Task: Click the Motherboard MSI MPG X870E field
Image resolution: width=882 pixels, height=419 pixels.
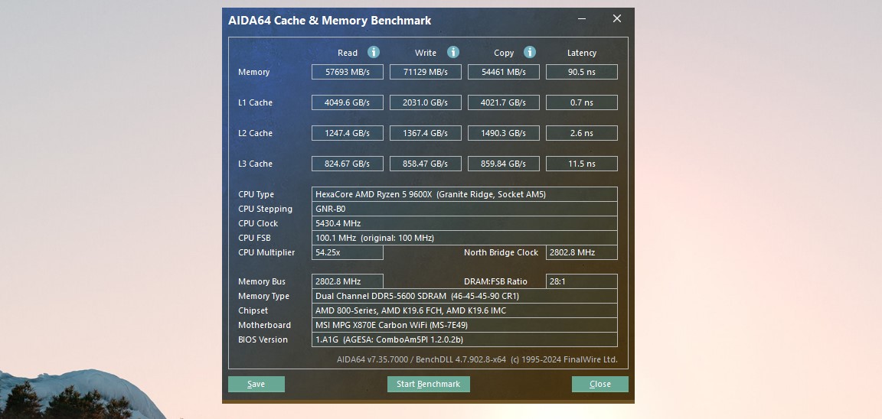Action: pos(464,325)
